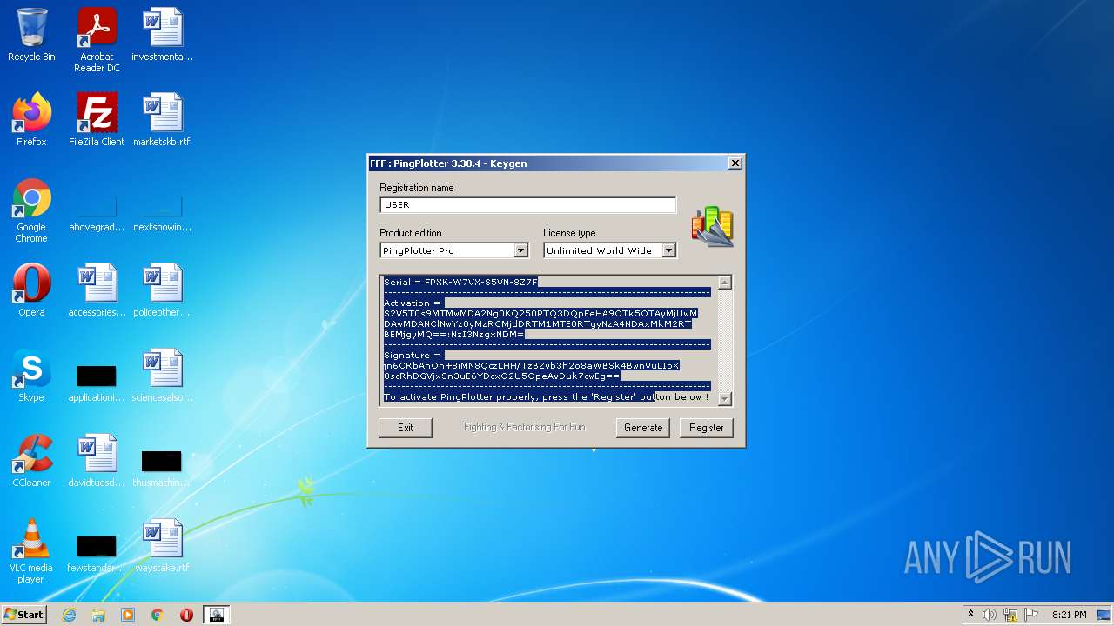The image size is (1114, 626).
Task: Select the sciencesalso... Word document
Action: 162,376
